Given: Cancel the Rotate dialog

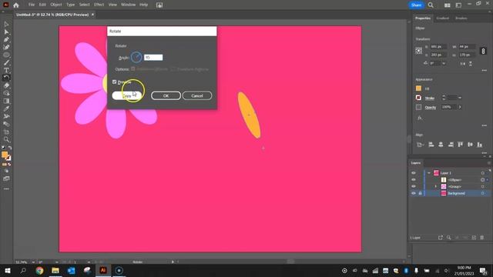Looking at the screenshot, I should (197, 95).
